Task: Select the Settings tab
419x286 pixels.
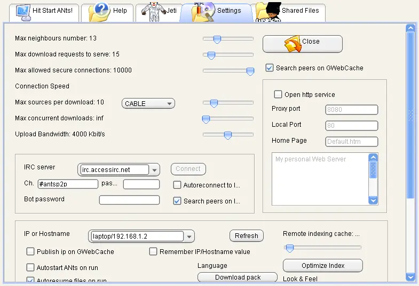Action: tap(217, 13)
